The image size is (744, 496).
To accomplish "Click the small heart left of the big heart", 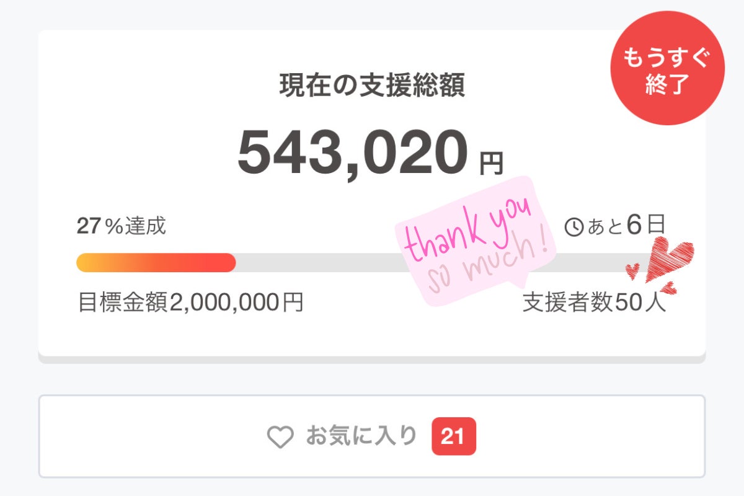I will (632, 271).
